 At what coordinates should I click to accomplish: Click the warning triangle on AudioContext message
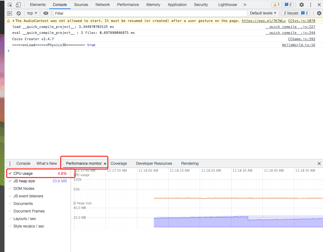pyautogui.click(x=8, y=21)
